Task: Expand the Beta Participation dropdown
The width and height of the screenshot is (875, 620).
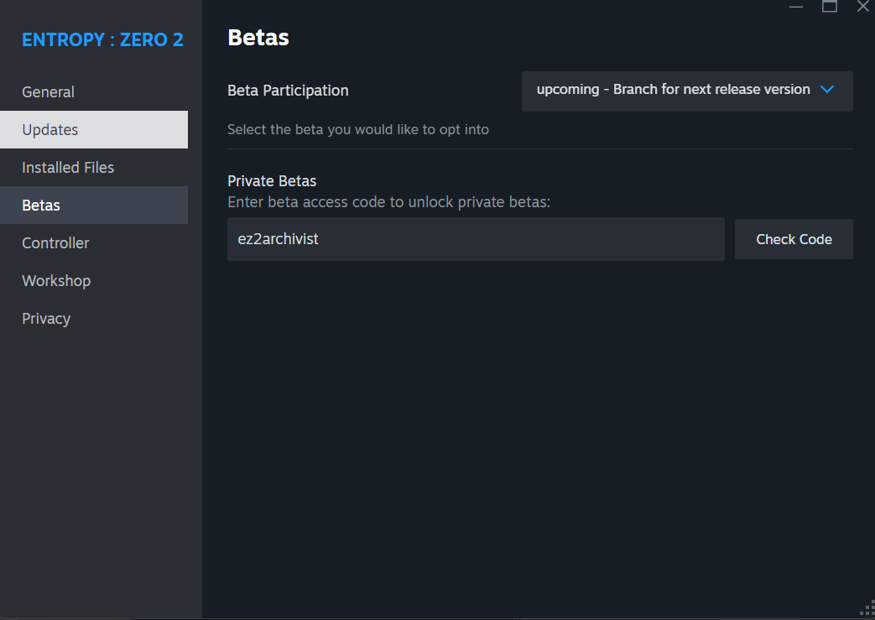Action: coord(686,91)
